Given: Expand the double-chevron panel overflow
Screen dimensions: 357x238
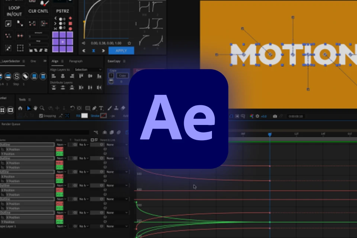Looking at the screenshot, I should [x=45, y=61].
